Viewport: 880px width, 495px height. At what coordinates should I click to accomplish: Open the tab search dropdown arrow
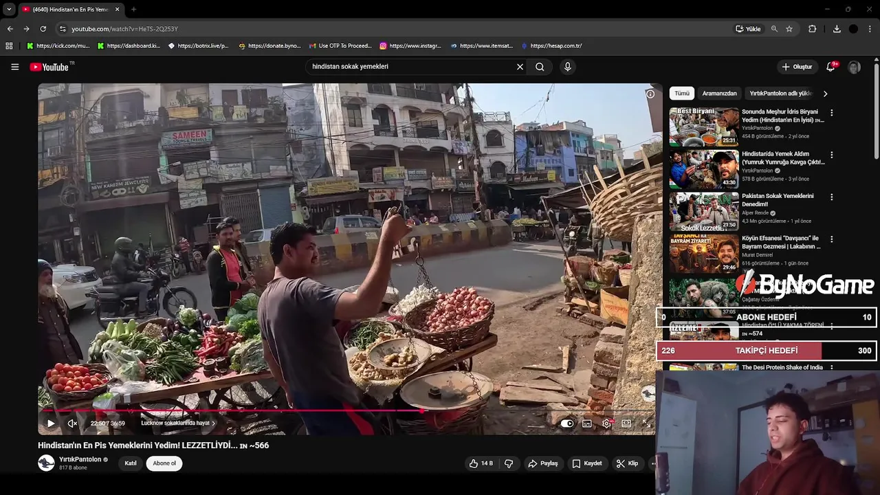[x=9, y=10]
